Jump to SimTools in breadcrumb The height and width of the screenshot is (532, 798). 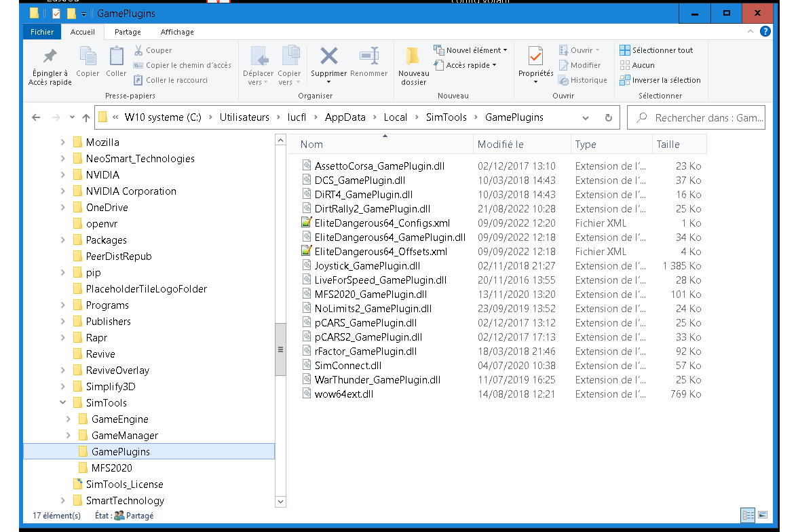point(446,117)
